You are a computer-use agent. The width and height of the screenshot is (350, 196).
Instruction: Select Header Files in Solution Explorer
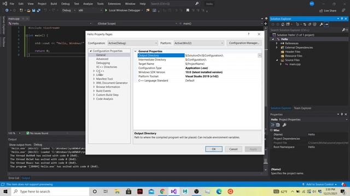pos(293,52)
